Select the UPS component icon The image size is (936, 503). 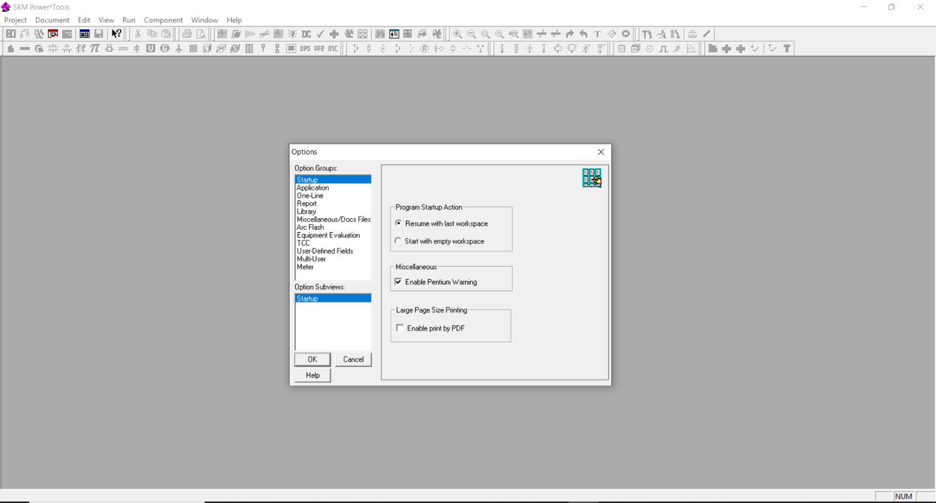click(x=305, y=49)
